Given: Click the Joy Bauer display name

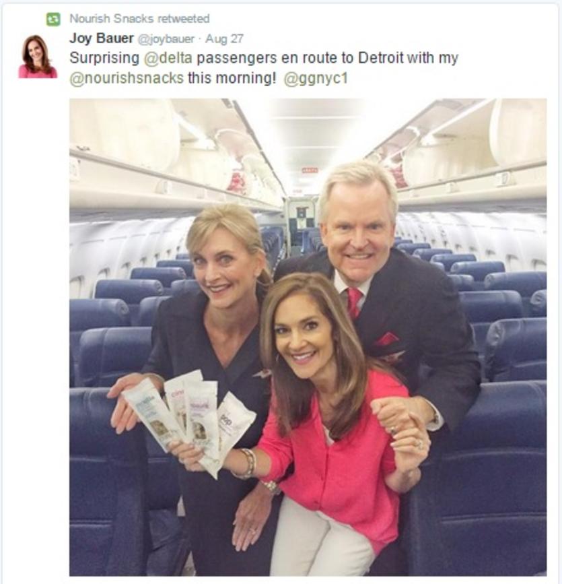Looking at the screenshot, I should tap(101, 38).
